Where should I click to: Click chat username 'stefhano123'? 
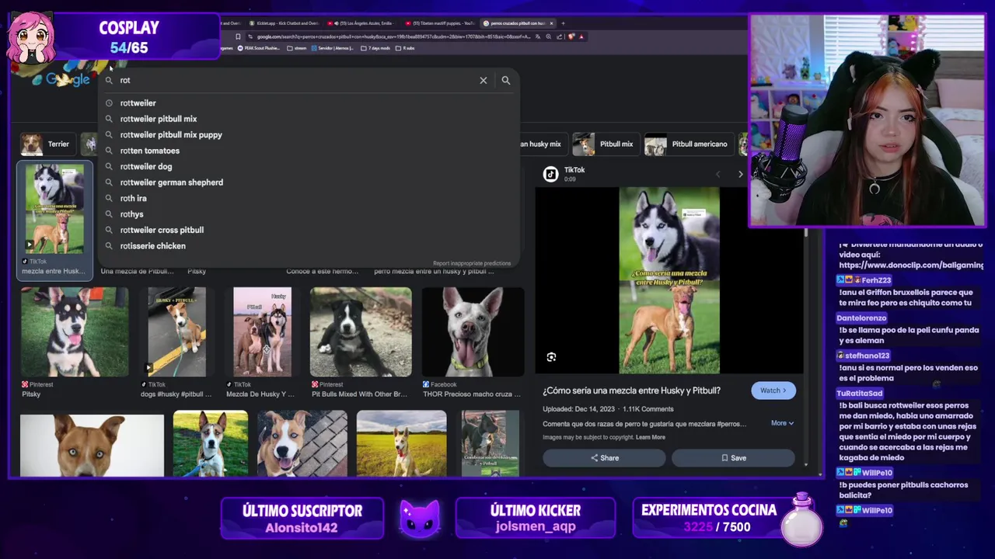(x=867, y=356)
